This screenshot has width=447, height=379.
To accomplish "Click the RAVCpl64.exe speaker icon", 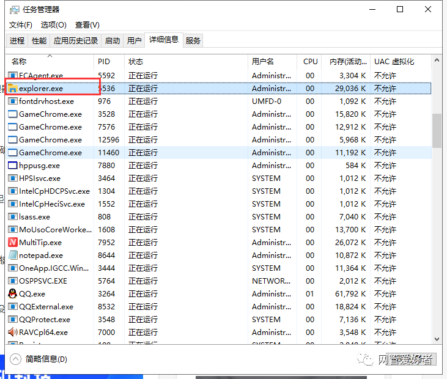I will [x=12, y=332].
